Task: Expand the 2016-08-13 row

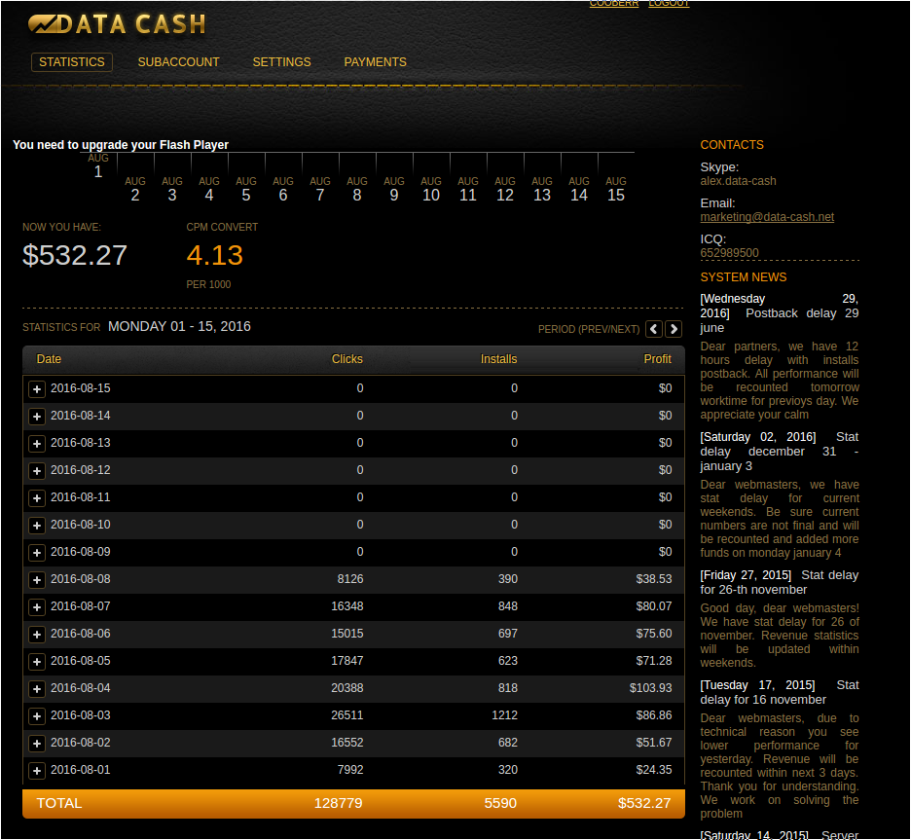Action: [x=37, y=444]
